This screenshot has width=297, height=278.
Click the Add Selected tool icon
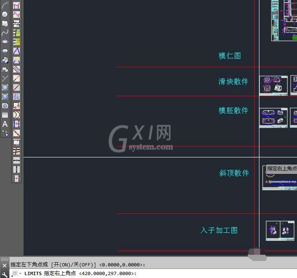tap(5, 133)
